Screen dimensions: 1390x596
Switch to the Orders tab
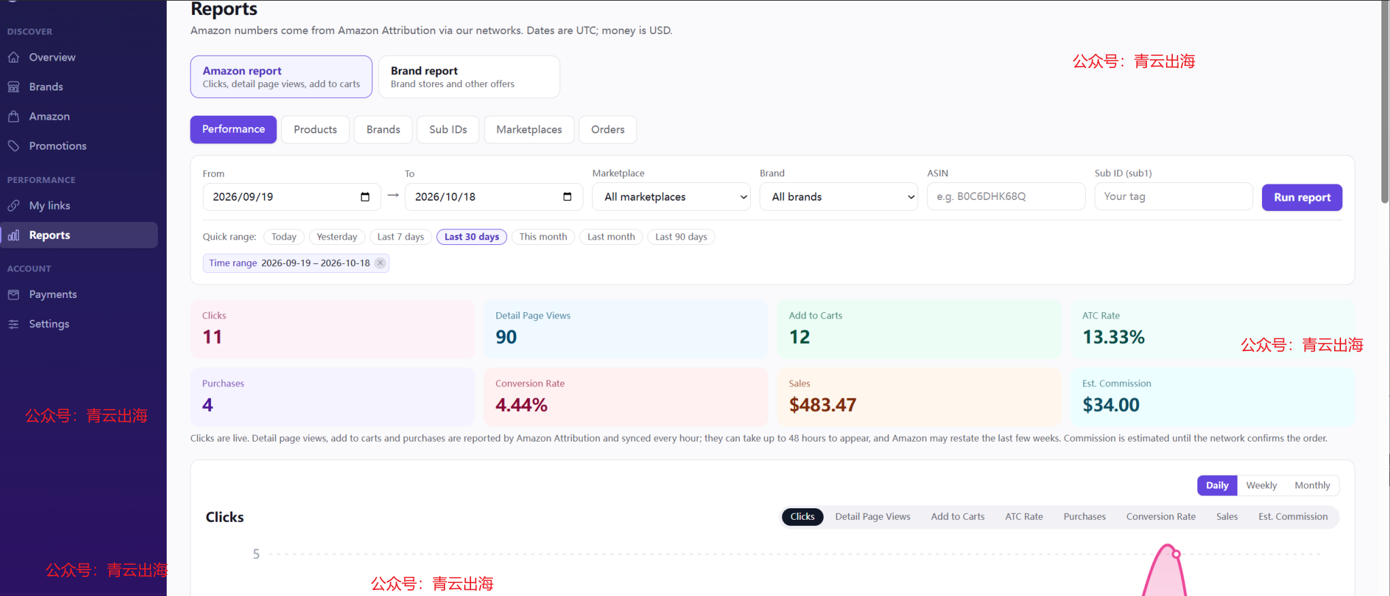(x=608, y=129)
